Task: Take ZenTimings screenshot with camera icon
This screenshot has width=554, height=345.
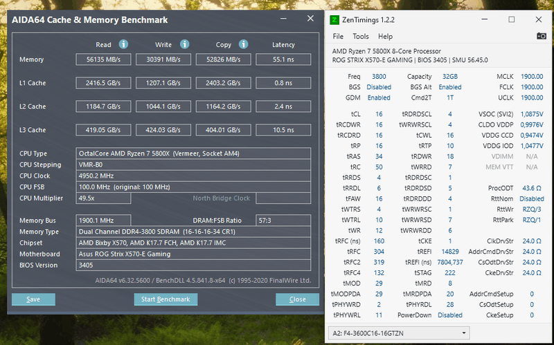Action: click(x=542, y=36)
